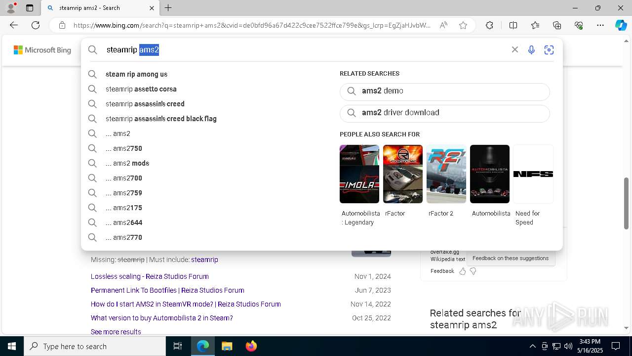Open Windows Start menu
This screenshot has width=632, height=356.
pos(12,346)
